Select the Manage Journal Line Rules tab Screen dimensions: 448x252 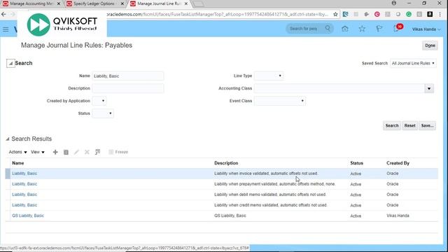point(159,3)
